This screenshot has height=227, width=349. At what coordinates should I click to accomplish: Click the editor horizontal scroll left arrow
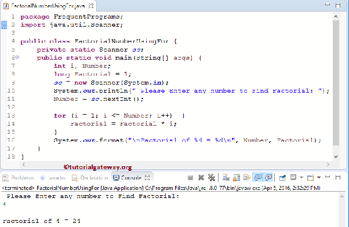pyautogui.click(x=24, y=164)
